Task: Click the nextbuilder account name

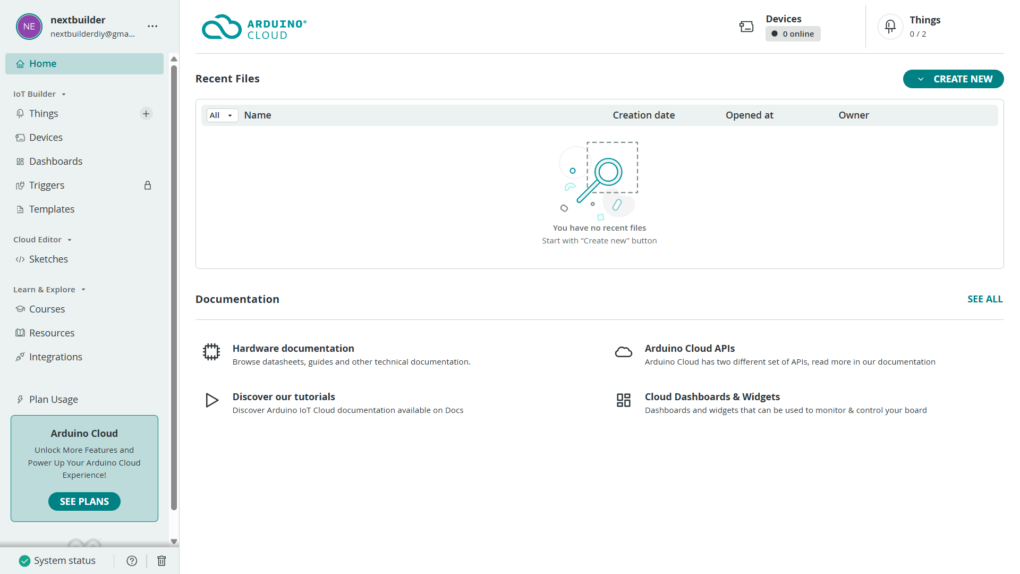Action: [x=78, y=20]
